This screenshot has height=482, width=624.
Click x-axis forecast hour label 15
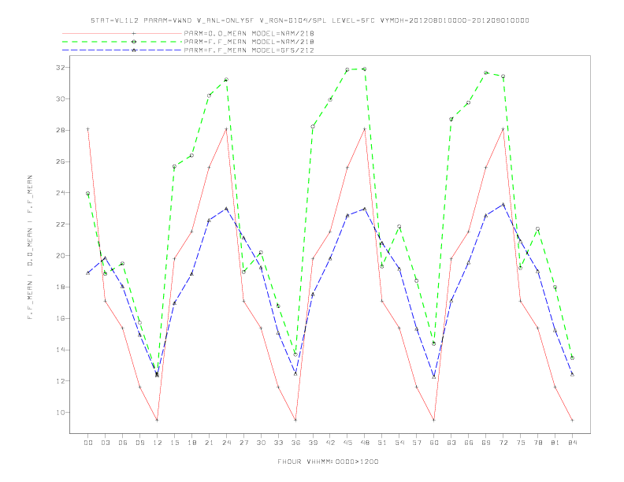[x=174, y=443]
